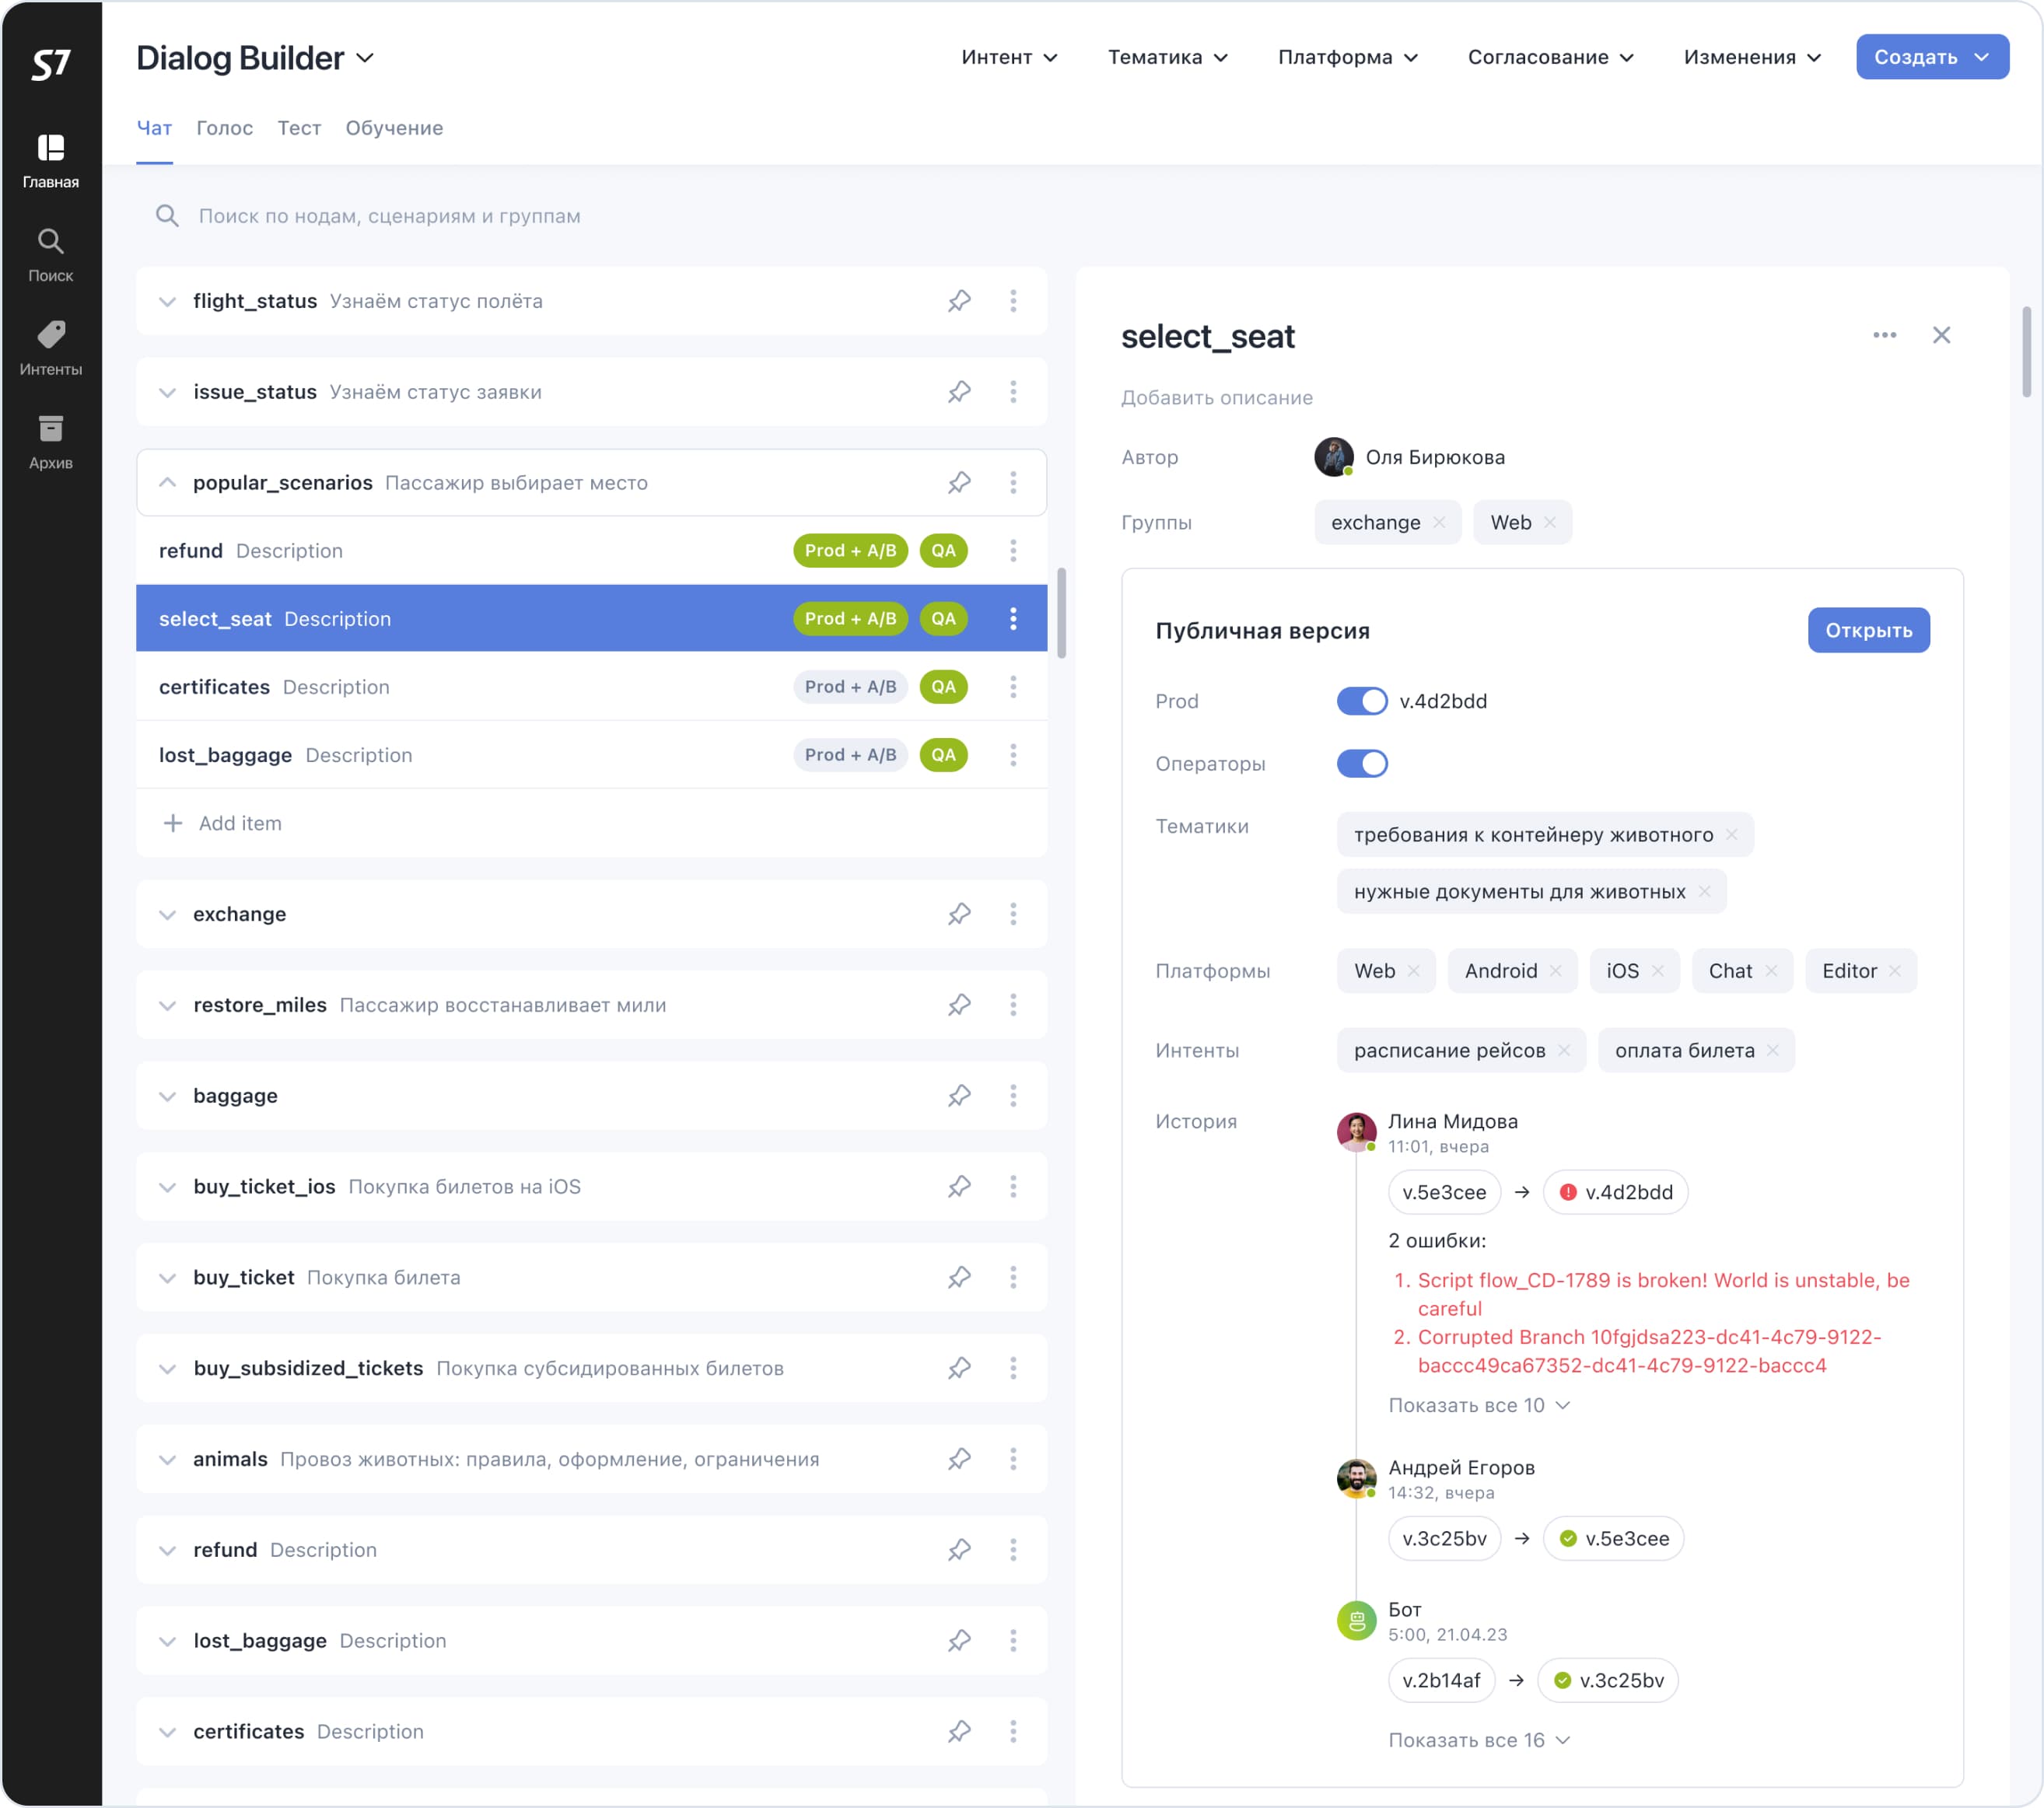Toggle the Prod switch off
This screenshot has height=1808, width=2044.
[x=1362, y=701]
